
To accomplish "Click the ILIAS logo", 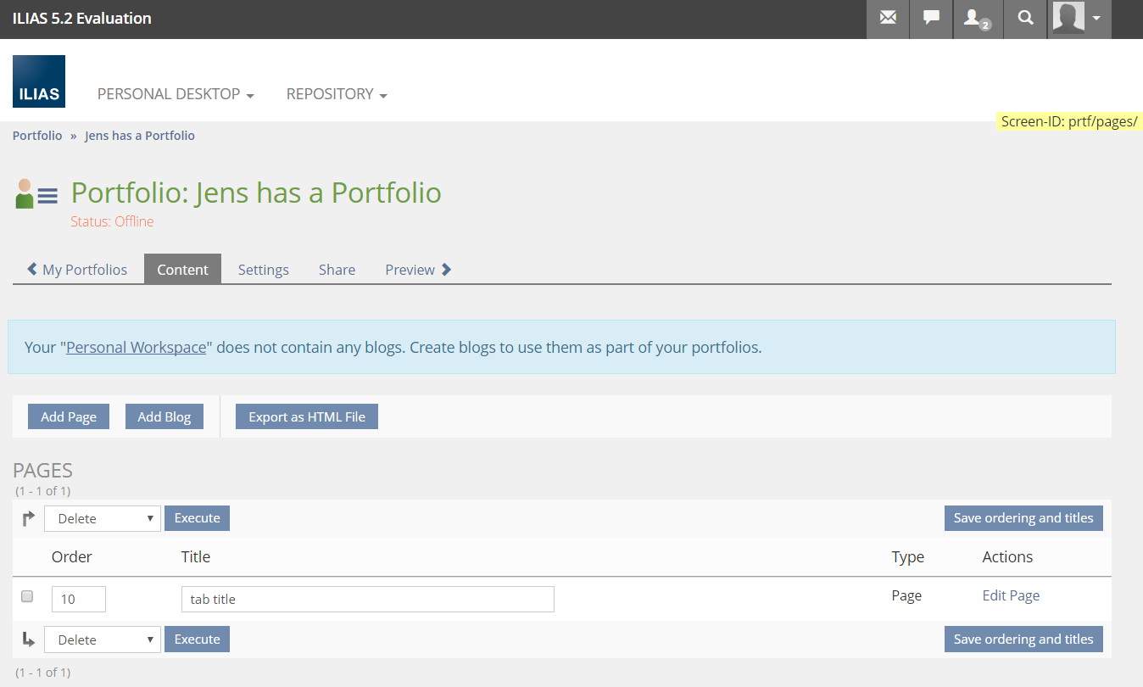I will pos(39,81).
